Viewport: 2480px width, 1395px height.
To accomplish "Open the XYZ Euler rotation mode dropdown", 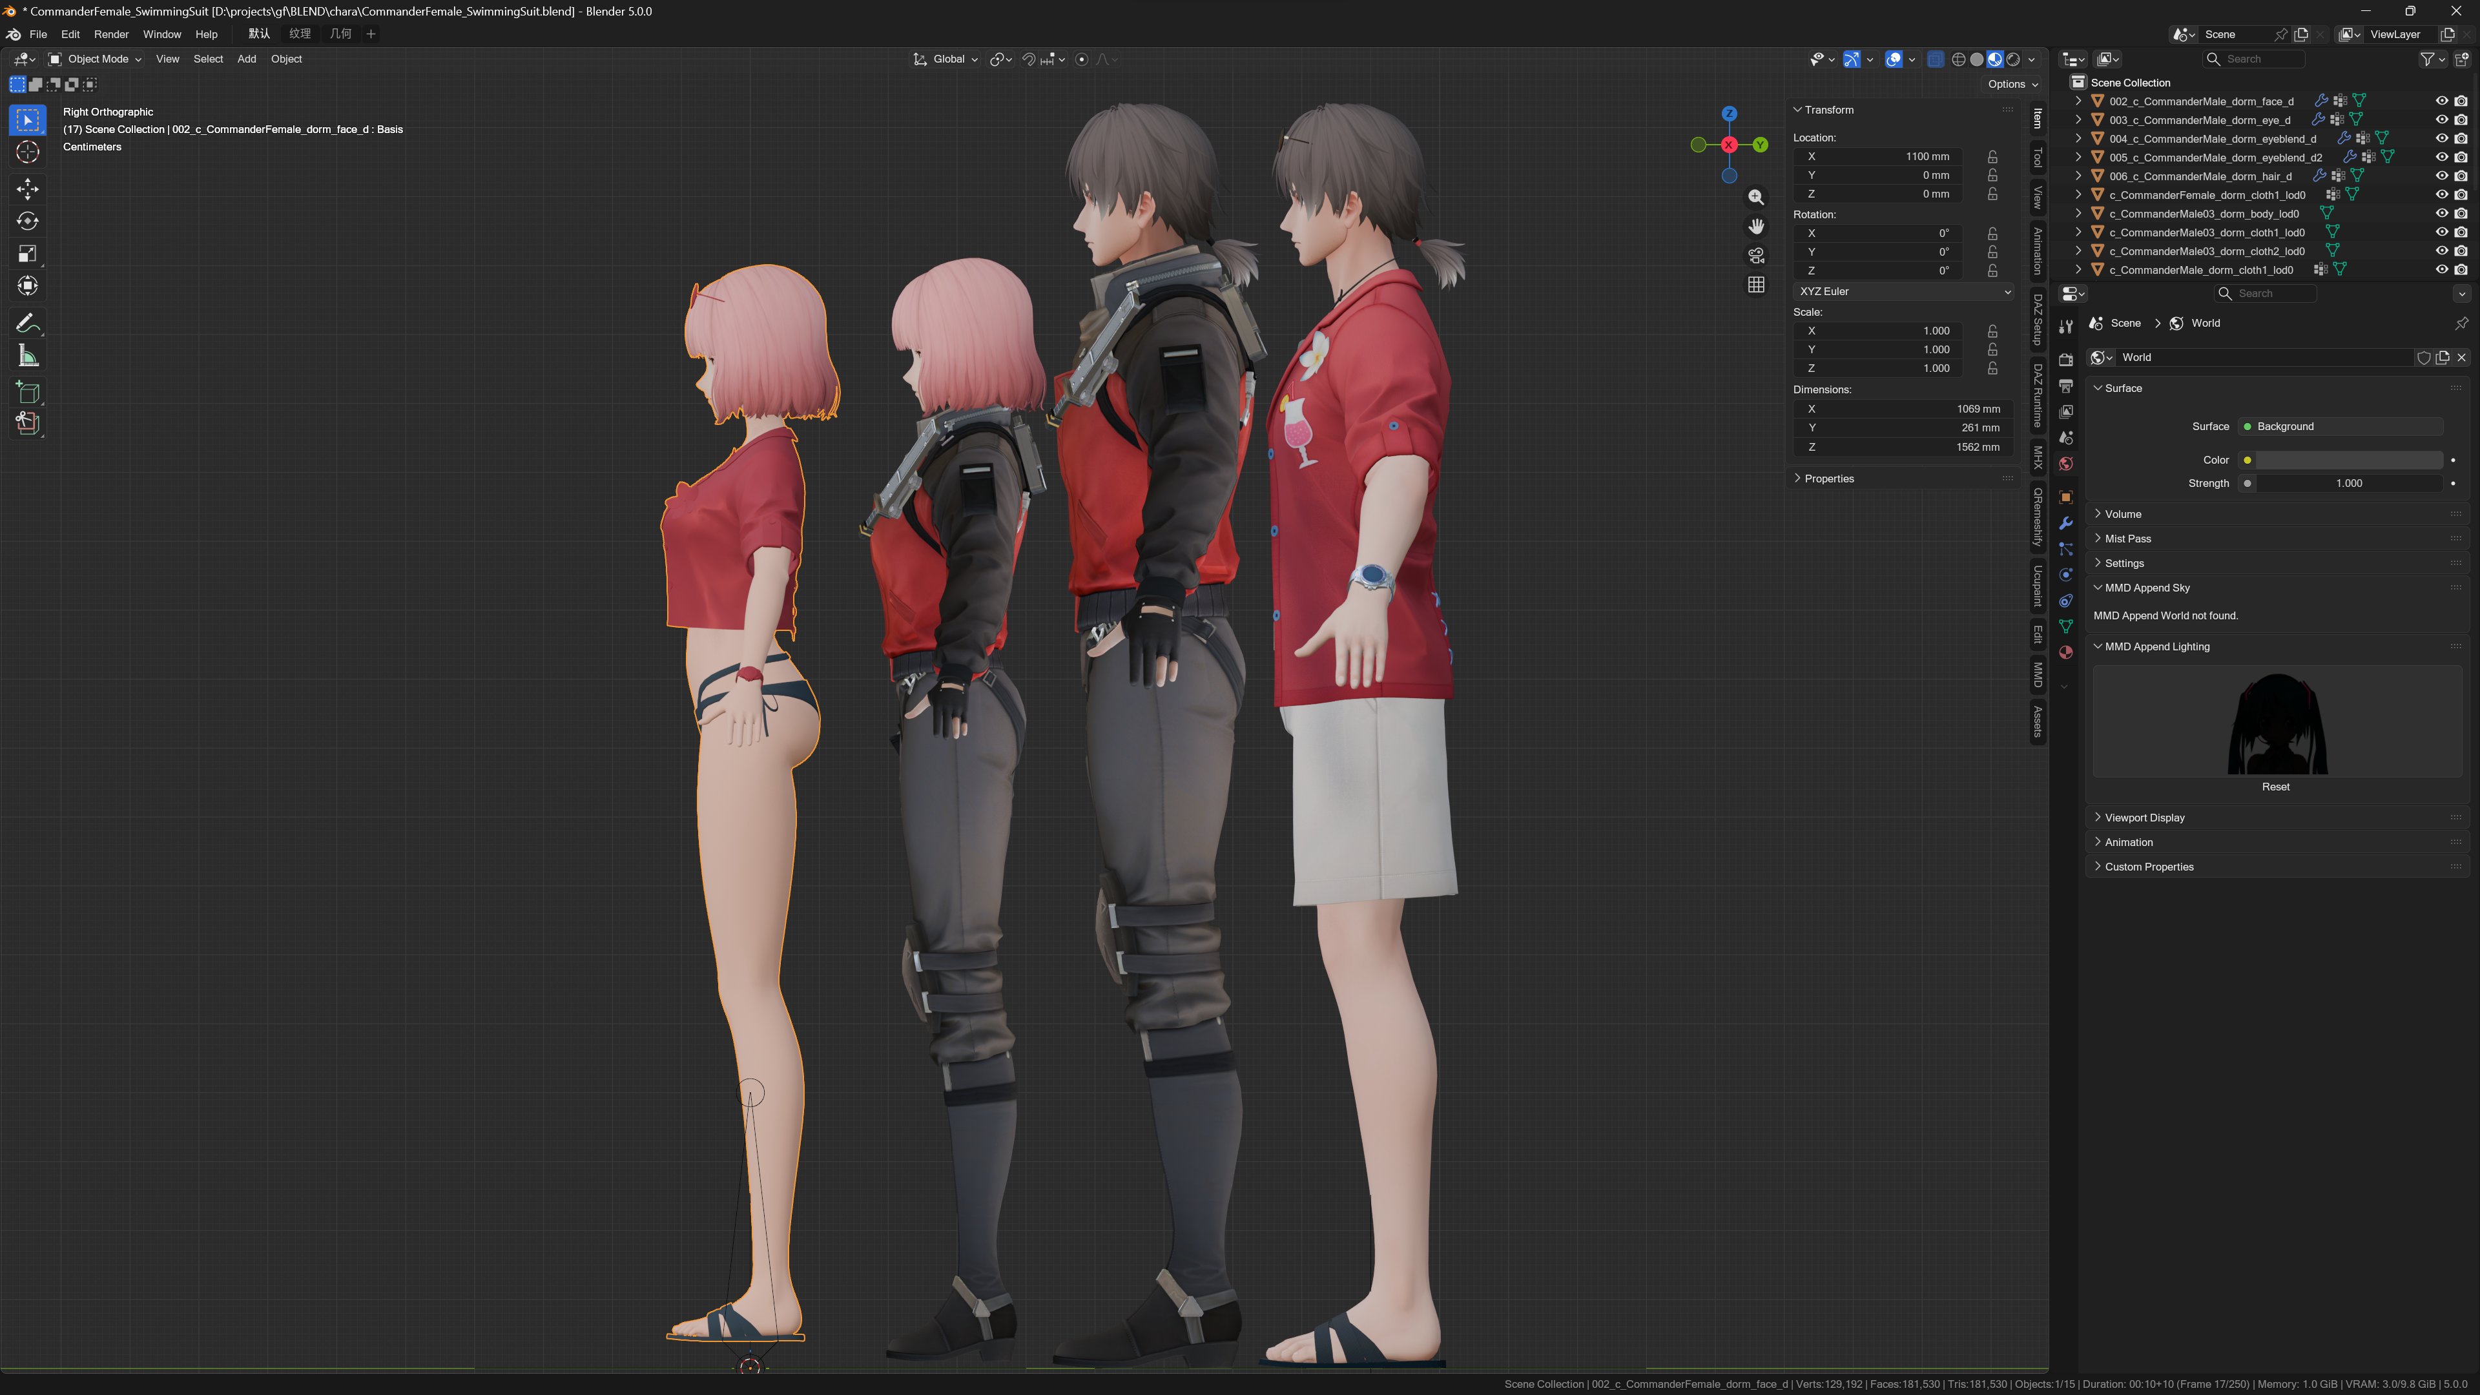I will click(x=1903, y=292).
